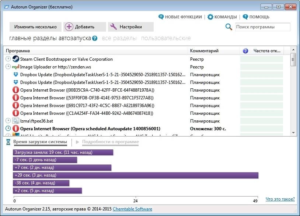The image size is (300, 216).
Task: Click the list scrollbar down arrow
Action: tap(293, 132)
